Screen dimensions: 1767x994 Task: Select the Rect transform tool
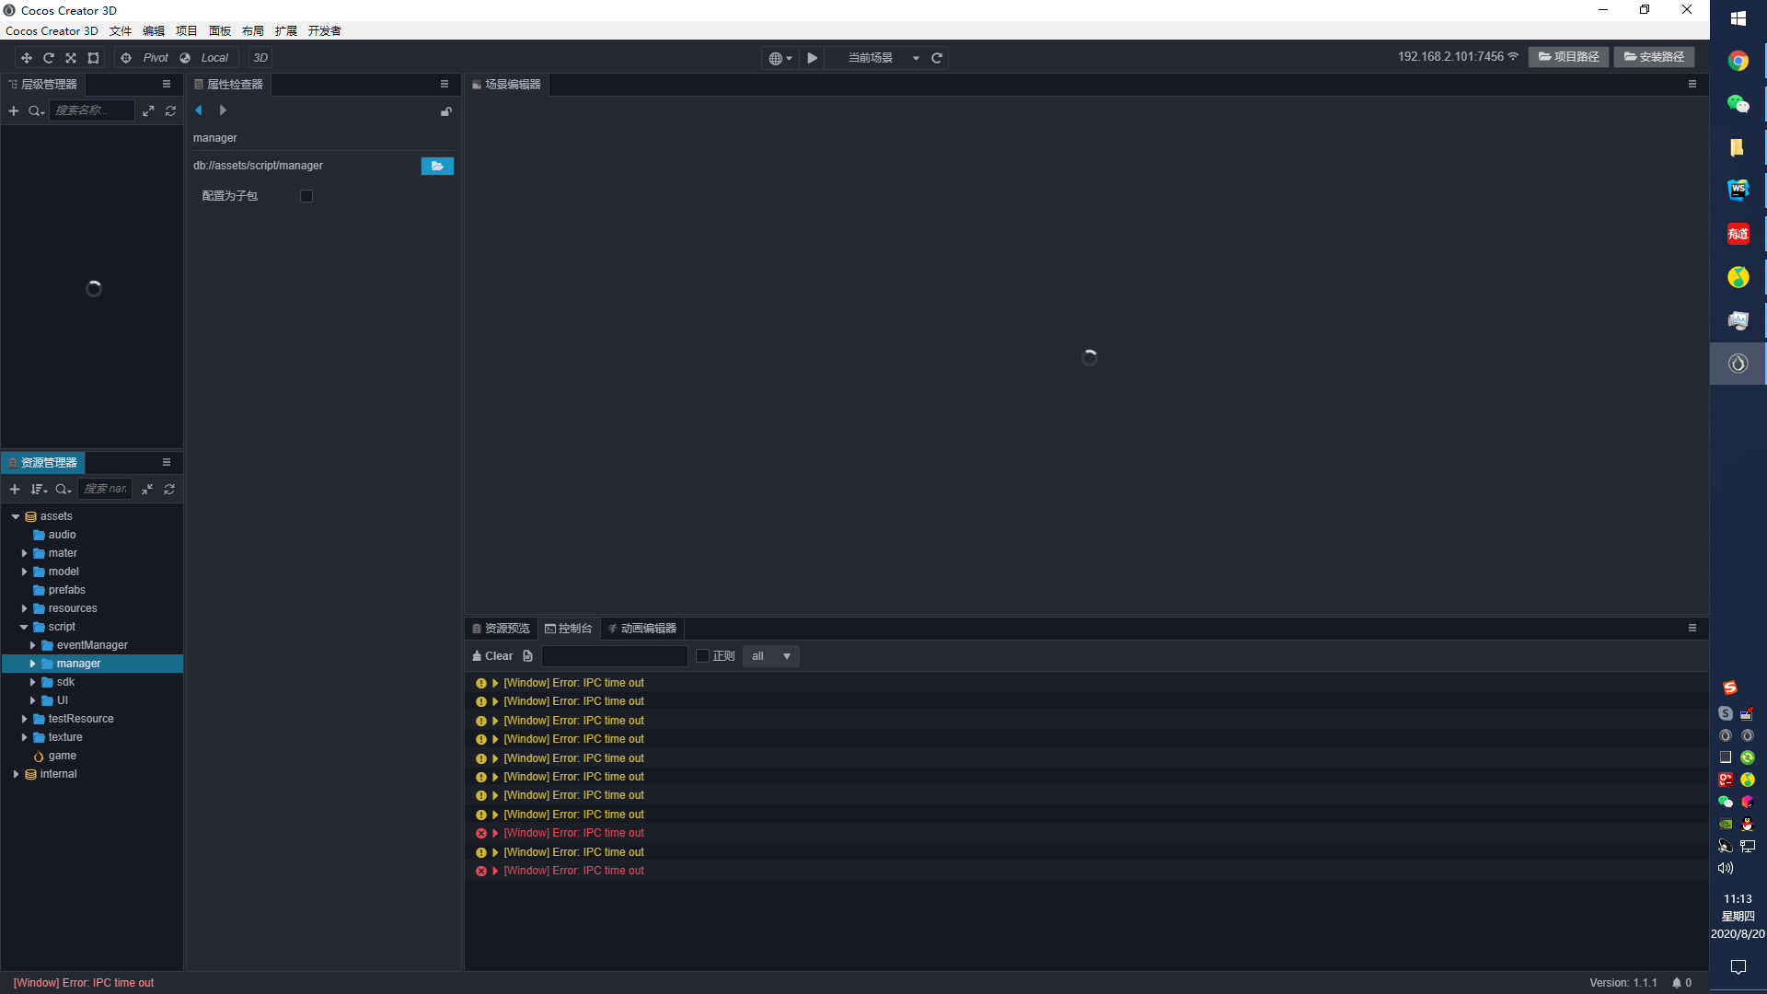coord(93,58)
